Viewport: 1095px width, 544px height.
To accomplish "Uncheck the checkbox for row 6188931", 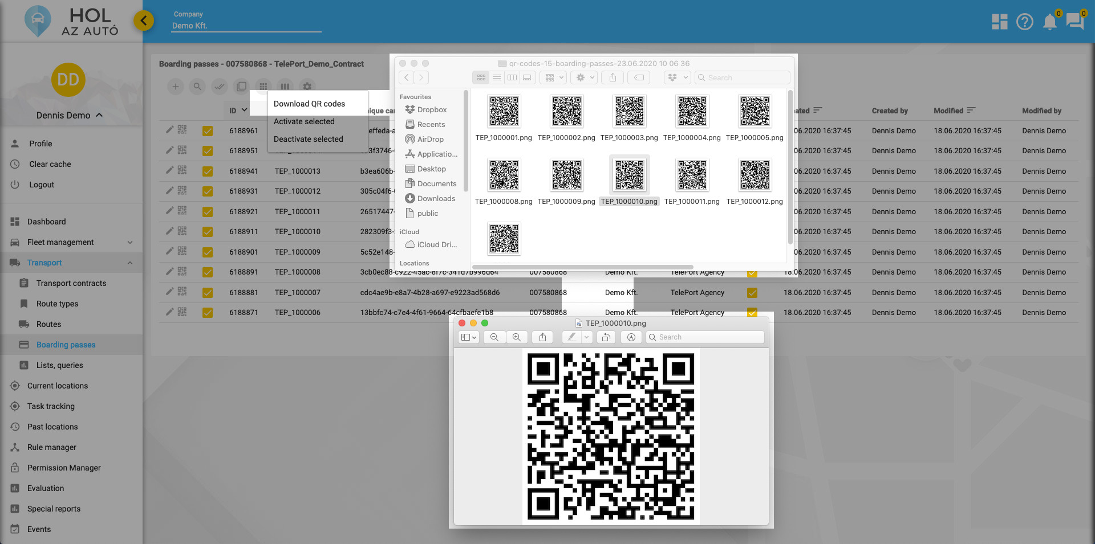I will coord(208,191).
